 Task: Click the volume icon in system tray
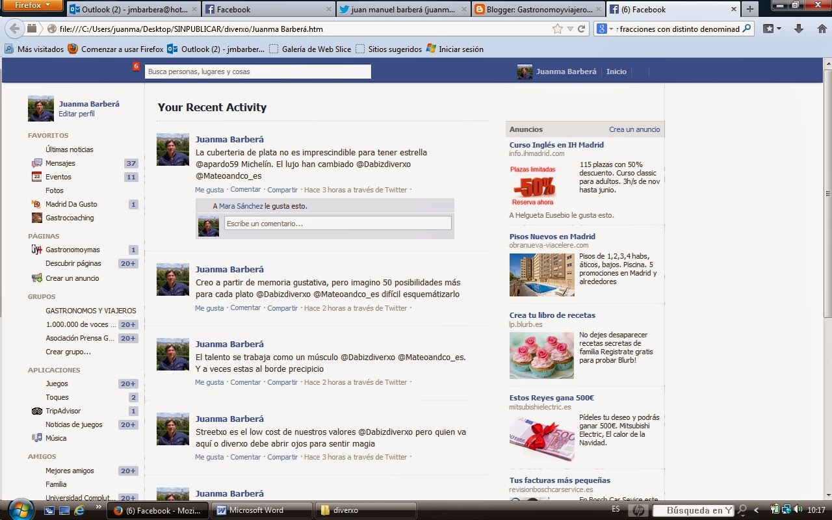[x=798, y=510]
